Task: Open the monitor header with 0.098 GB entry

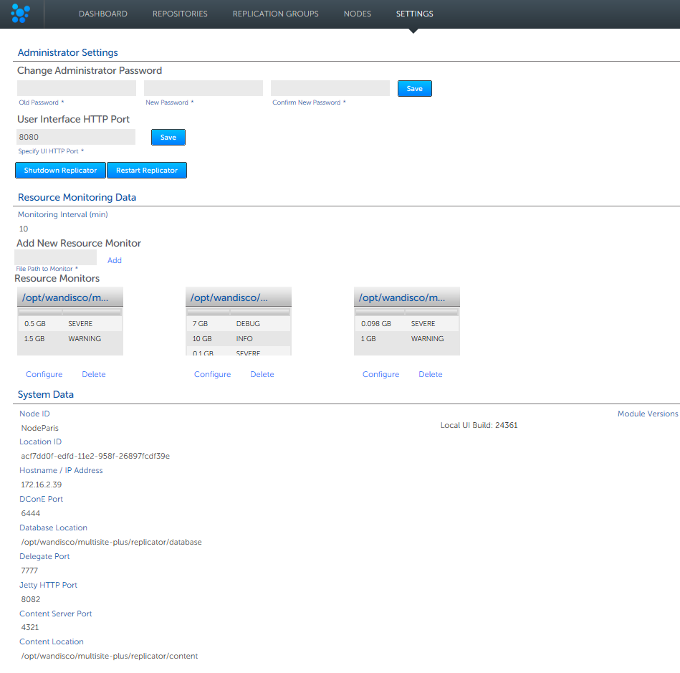Action: (407, 297)
